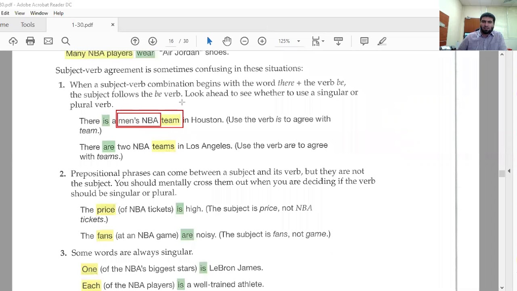Switch to the Tools tab
517x291 pixels.
click(x=28, y=25)
